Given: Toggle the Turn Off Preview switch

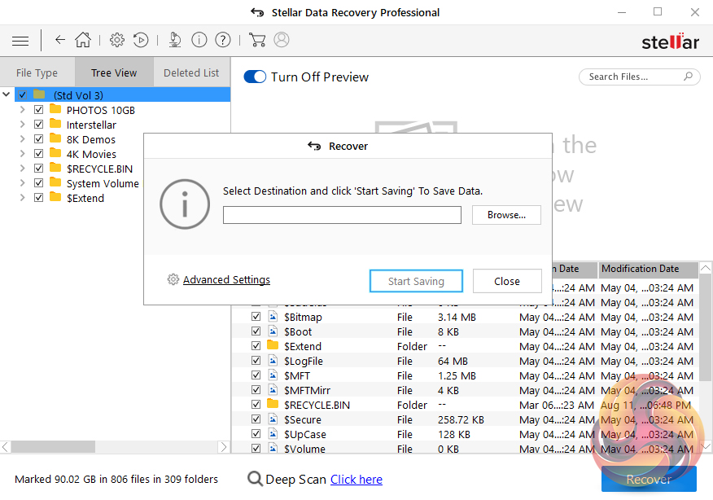Looking at the screenshot, I should (255, 77).
